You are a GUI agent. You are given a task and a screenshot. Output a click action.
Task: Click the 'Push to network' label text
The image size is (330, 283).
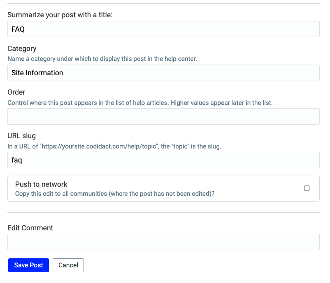[41, 184]
